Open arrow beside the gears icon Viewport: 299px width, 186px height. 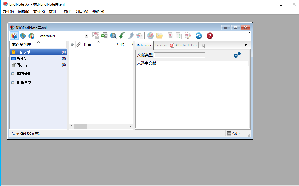pyautogui.click(x=243, y=55)
